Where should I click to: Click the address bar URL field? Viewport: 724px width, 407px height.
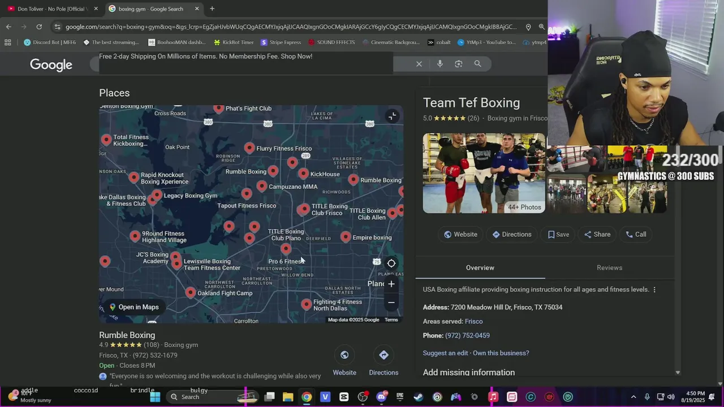point(291,27)
